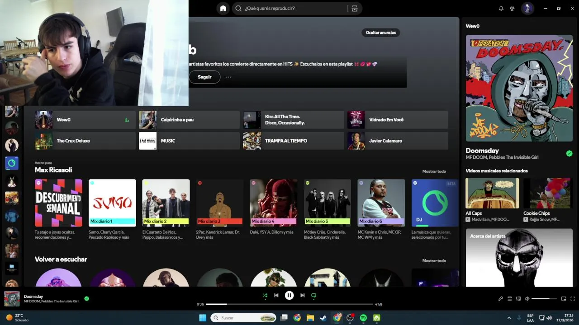Click the search magnifier icon
This screenshot has height=325, width=579.
point(238,9)
